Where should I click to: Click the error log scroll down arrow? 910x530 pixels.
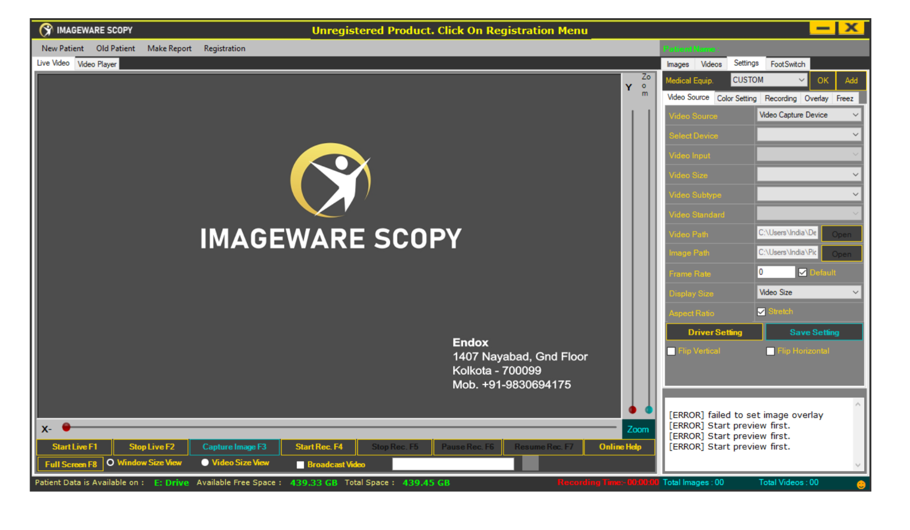tap(858, 465)
